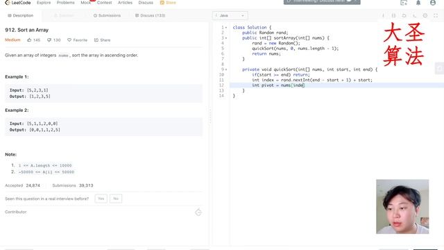Click the Contributor label
Viewport: 444px width, 250px height.
[16, 212]
